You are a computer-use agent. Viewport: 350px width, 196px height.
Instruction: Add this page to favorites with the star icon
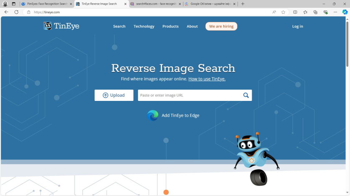click(283, 12)
